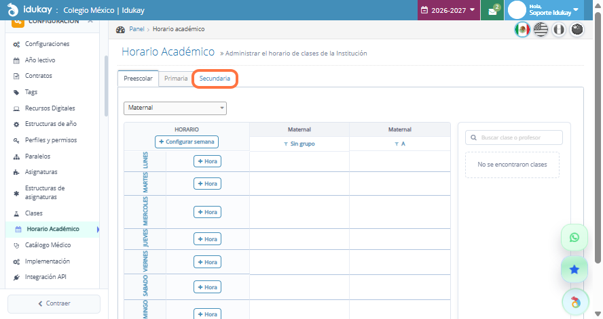Click the Idukay logo icon
This screenshot has height=319, width=603.
coord(13,9)
